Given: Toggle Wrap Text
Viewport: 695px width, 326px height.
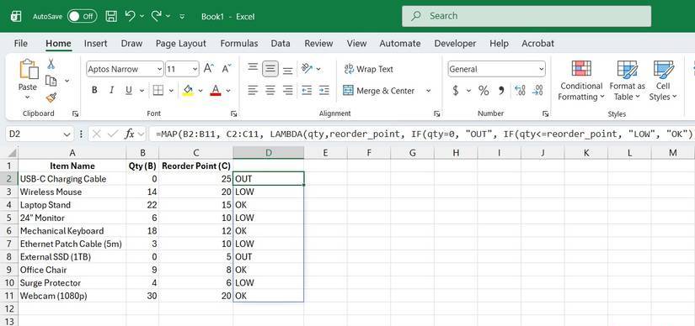Looking at the screenshot, I should coord(368,69).
